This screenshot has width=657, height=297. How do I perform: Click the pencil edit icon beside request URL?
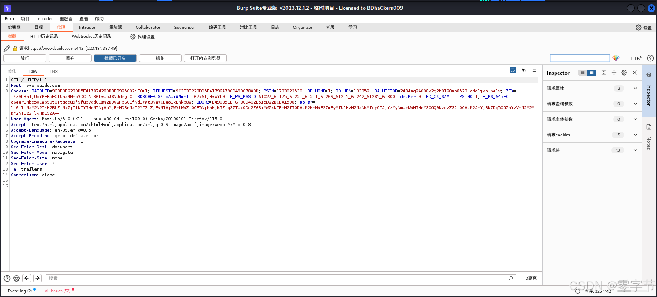7,48
